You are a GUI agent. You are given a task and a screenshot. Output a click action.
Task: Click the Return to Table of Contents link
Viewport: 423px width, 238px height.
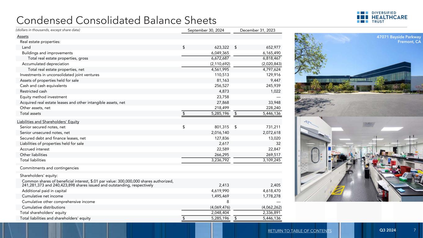point(300,231)
